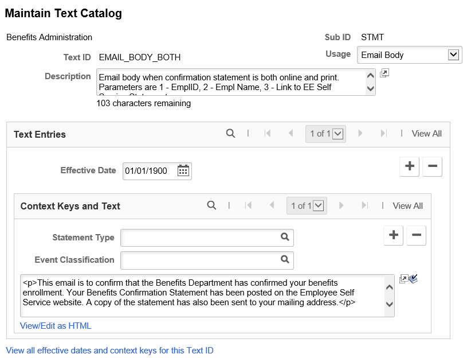The height and width of the screenshot is (358, 471).
Task: Open spell check for the text content
Action: (414, 278)
